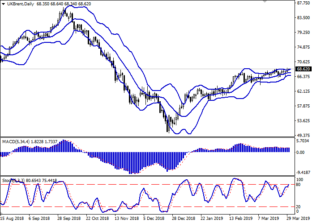This screenshot has width=312, height=223.
Task: Click the 66.250 price axis label
Action: point(303,77)
